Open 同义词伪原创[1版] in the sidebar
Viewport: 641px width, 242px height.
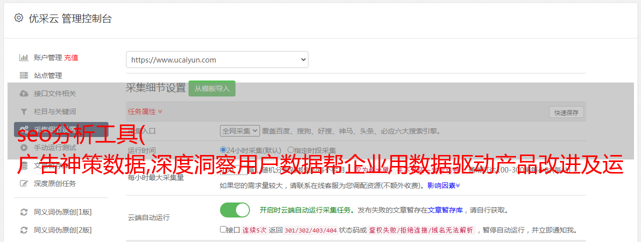coord(63,212)
